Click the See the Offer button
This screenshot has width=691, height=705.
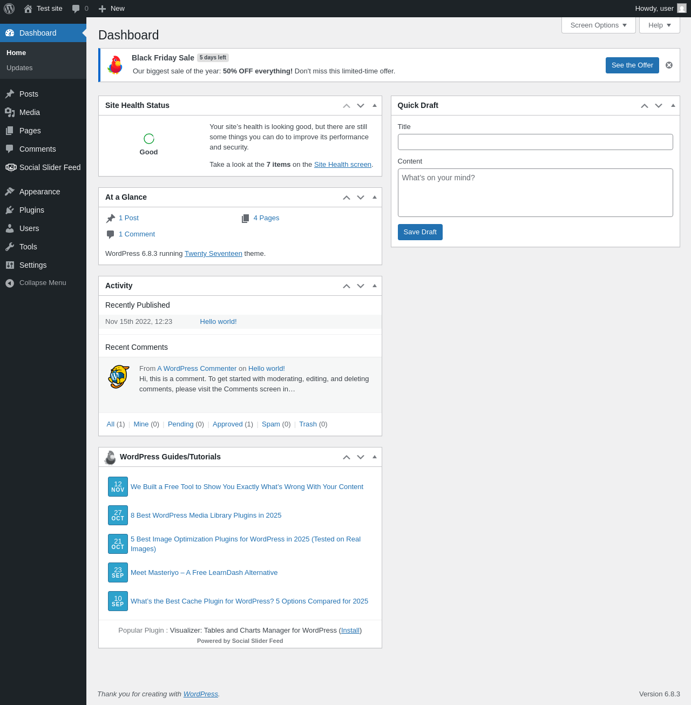coord(632,65)
